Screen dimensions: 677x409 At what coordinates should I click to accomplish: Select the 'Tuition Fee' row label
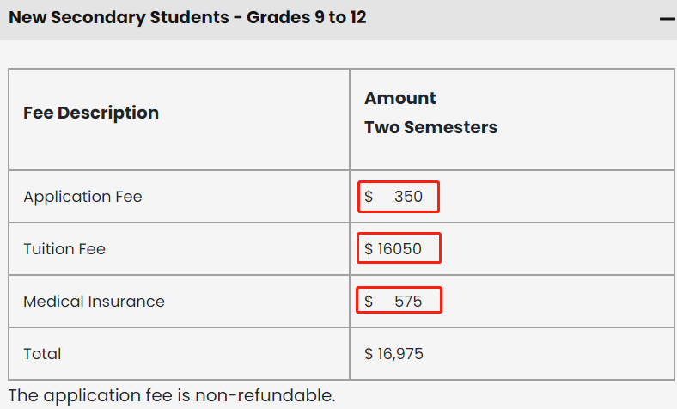[64, 249]
